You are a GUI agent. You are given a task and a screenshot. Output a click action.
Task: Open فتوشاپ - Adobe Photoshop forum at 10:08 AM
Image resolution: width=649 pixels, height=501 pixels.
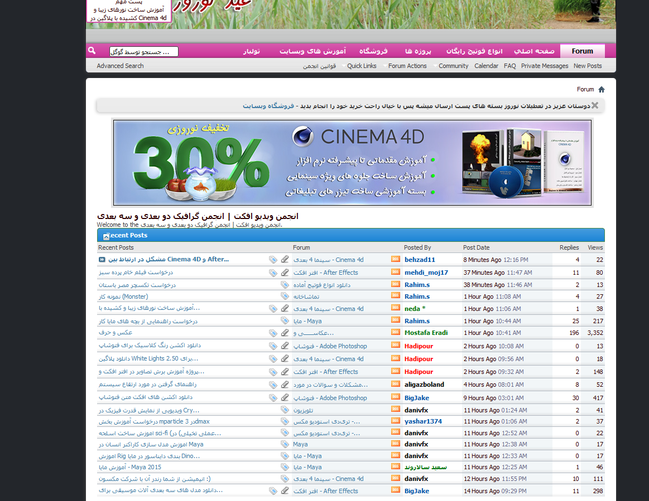click(x=330, y=346)
